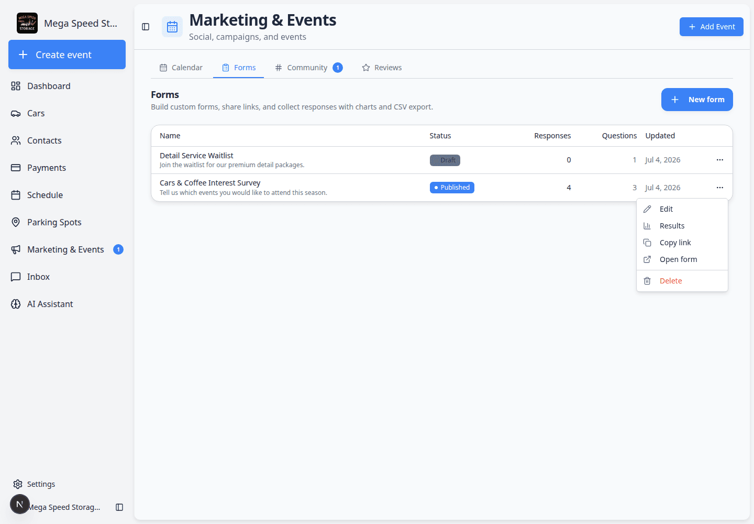Click the star icon on Reviews tab
Viewport: 754px width, 524px height.
tap(366, 68)
